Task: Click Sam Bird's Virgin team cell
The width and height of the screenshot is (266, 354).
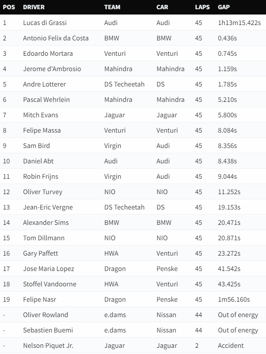Action: [112, 146]
